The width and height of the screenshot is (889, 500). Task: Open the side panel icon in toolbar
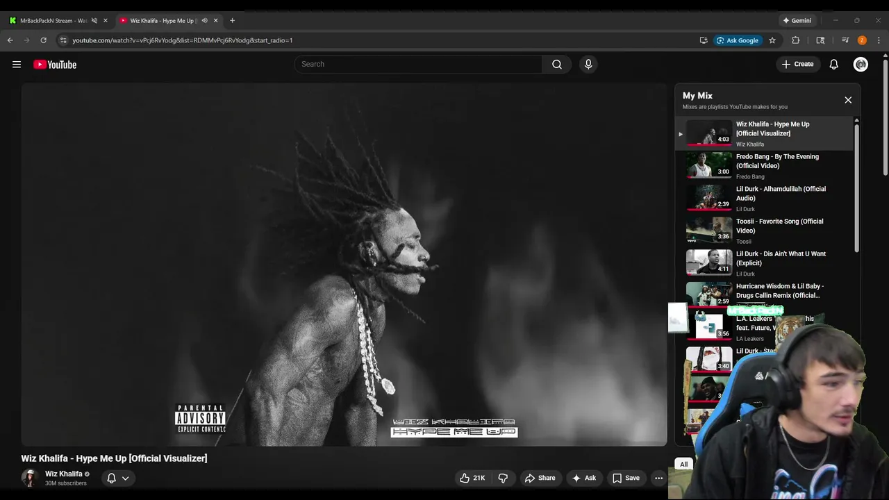point(820,40)
